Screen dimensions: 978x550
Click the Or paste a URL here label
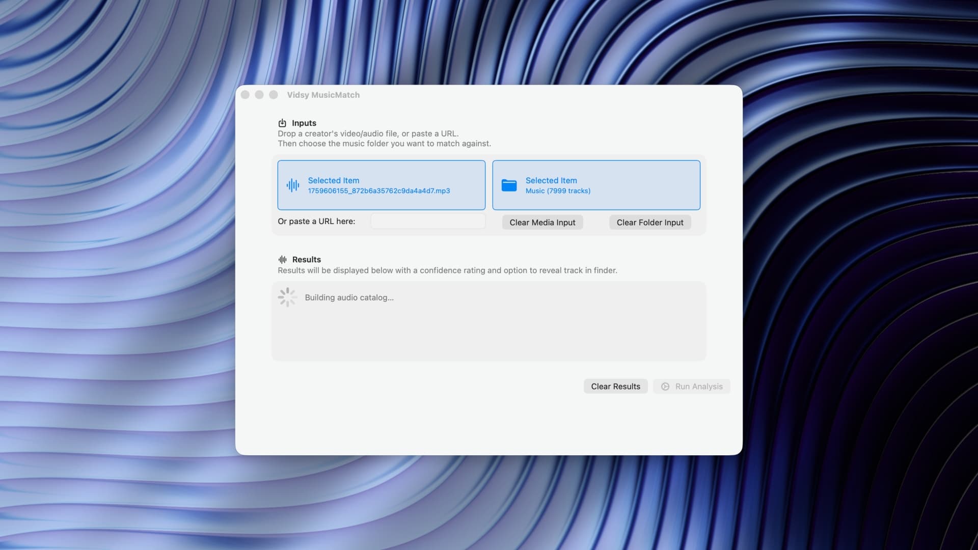point(316,221)
